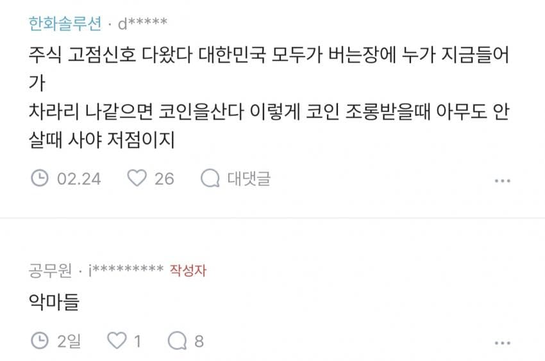The width and height of the screenshot is (545, 361).
Task: Click the 02.24 date stamp
Action: pyautogui.click(x=79, y=178)
